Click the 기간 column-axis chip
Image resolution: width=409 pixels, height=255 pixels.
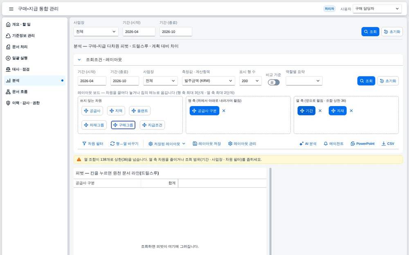[306, 111]
